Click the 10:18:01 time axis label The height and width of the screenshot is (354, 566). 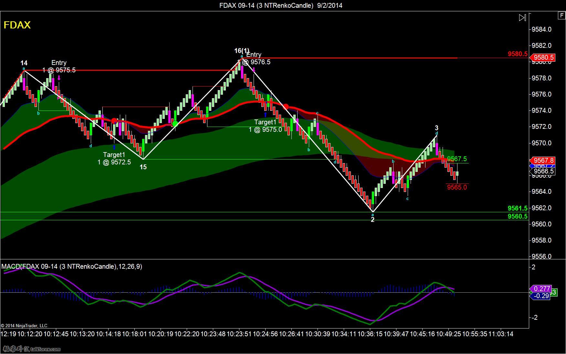[x=134, y=334]
